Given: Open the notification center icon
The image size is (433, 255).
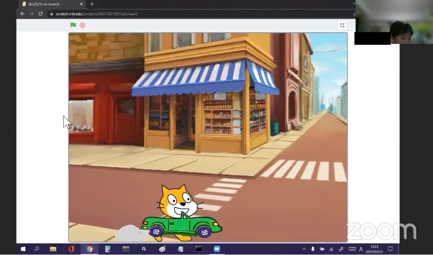Looking at the screenshot, I should coord(390,249).
